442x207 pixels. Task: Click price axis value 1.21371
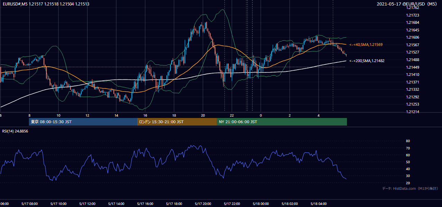412,82
